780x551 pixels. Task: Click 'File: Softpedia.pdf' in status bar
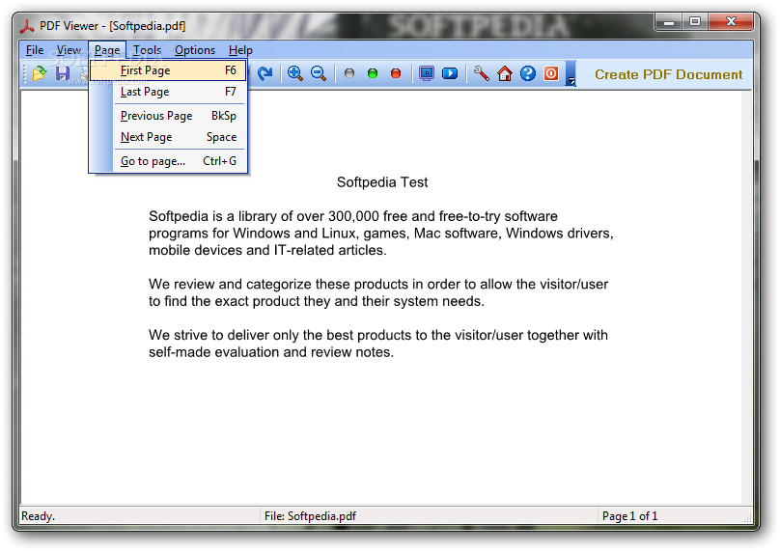coord(310,516)
